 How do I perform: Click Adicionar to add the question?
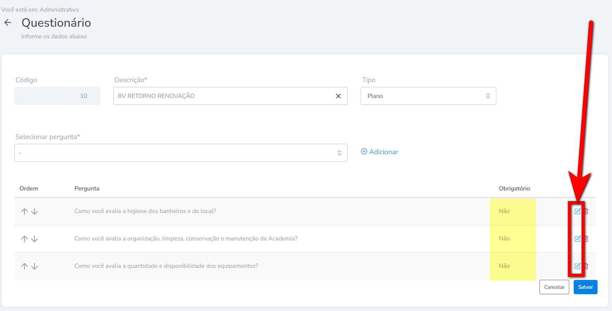[x=380, y=152]
